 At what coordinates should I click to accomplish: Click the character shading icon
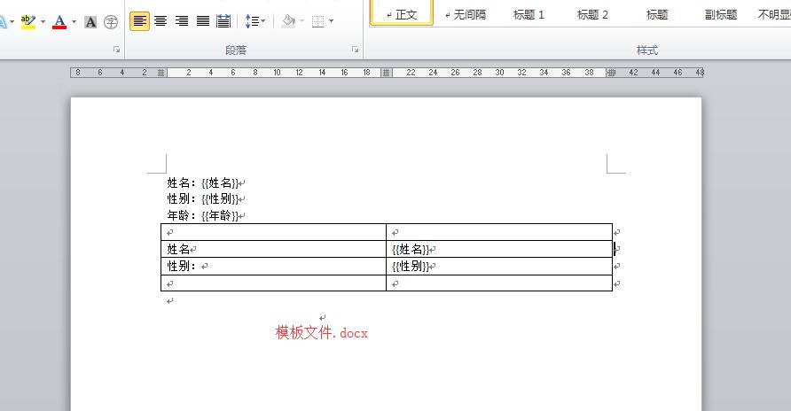click(x=90, y=21)
